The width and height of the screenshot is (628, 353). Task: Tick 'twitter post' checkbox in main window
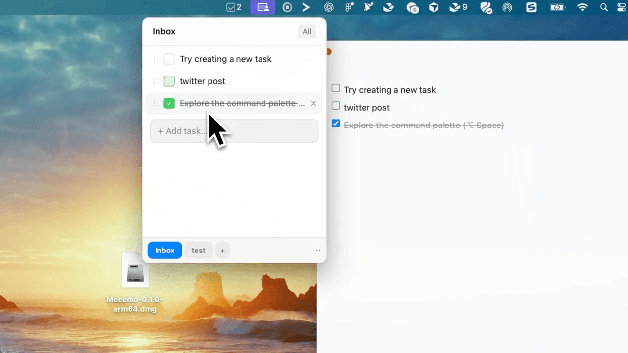coord(336,106)
